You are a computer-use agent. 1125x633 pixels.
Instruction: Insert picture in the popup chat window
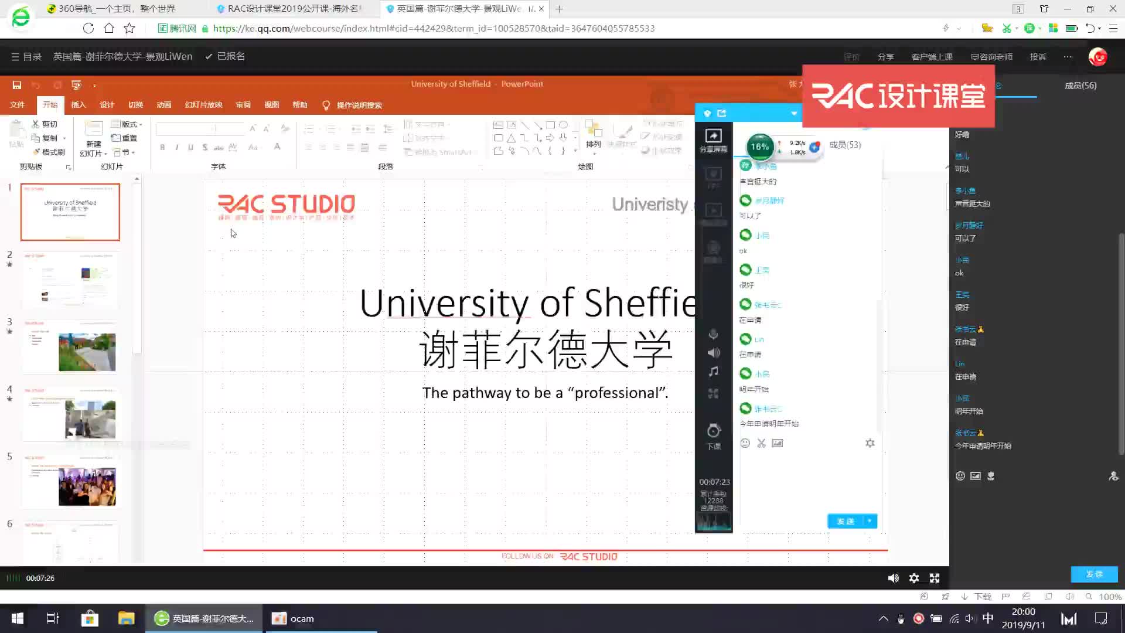tap(778, 443)
